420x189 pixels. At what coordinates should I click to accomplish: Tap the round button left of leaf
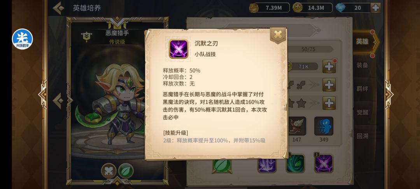click(109, 171)
